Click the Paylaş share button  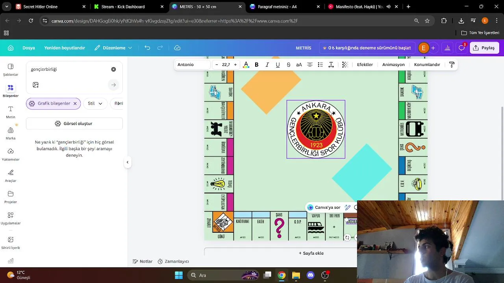[484, 48]
